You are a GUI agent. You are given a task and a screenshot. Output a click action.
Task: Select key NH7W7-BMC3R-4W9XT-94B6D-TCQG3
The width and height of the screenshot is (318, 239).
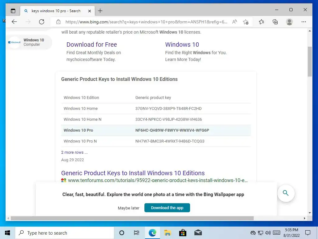[170, 141]
